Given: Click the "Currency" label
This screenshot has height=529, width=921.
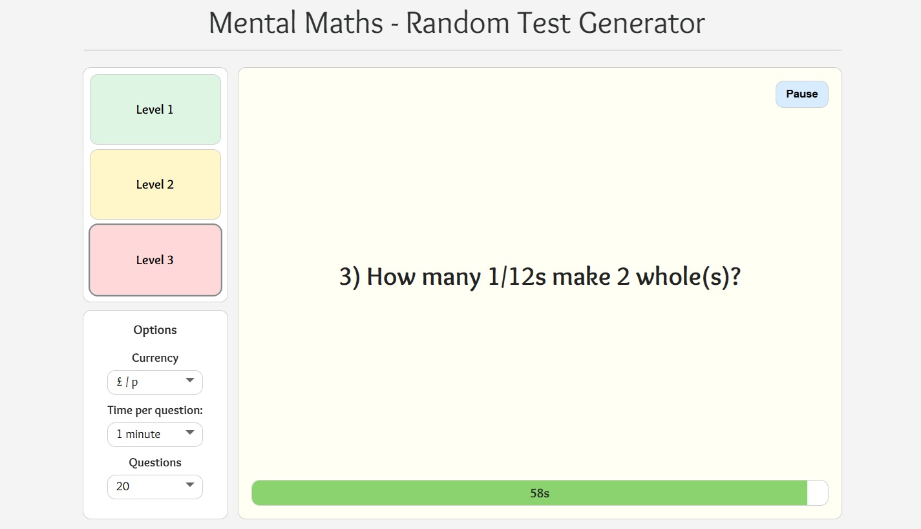Looking at the screenshot, I should (155, 358).
